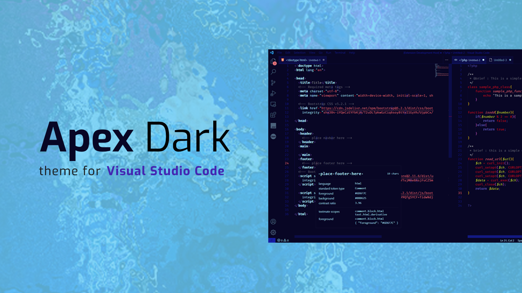Open the File menu

coord(280,52)
